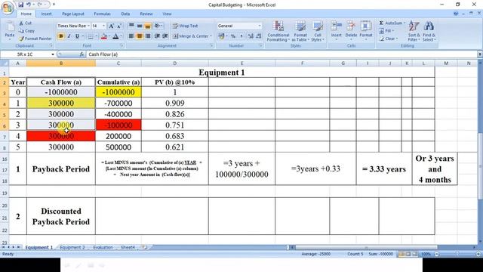Click the Office button logo
Viewport: 483px width, 272px height.
point(7,8)
